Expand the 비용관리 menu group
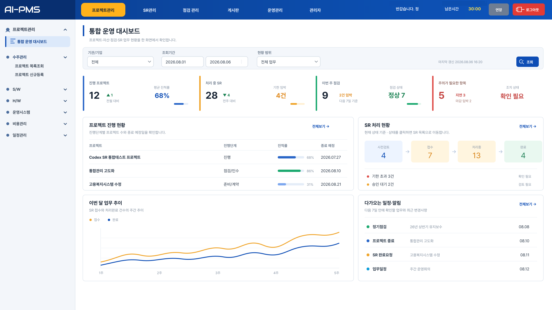Viewport: 552px width, 310px height. (65, 124)
